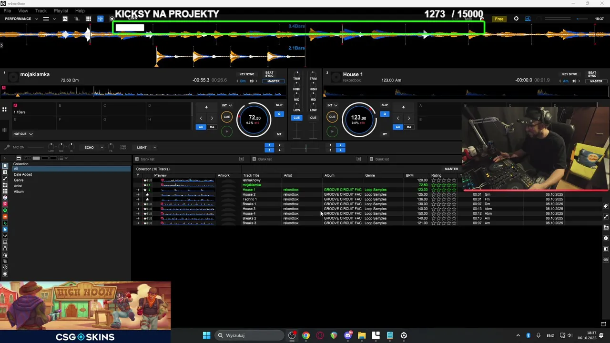The width and height of the screenshot is (610, 343).
Task: Click the recording circle icon
Action: [x=112, y=19]
